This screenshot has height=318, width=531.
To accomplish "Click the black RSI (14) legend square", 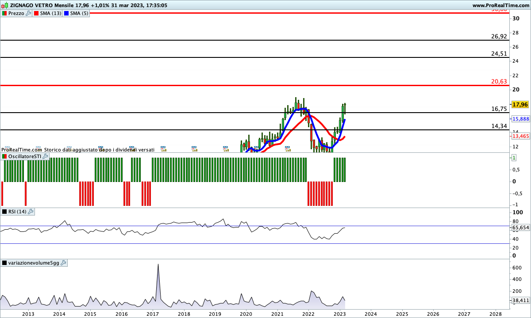I will (x=4, y=212).
